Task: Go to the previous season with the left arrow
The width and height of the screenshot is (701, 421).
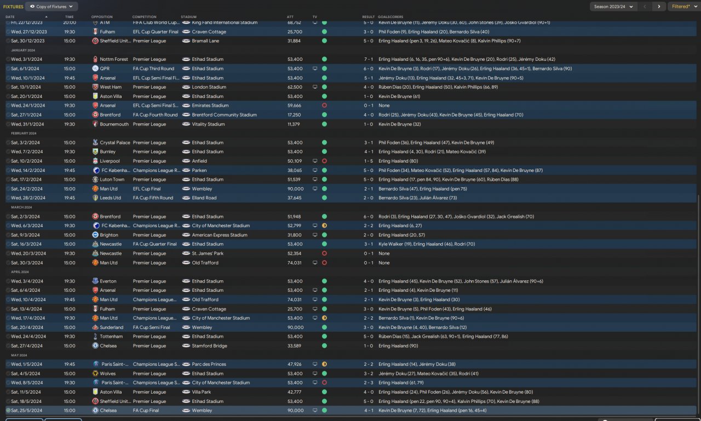Action: (x=645, y=7)
